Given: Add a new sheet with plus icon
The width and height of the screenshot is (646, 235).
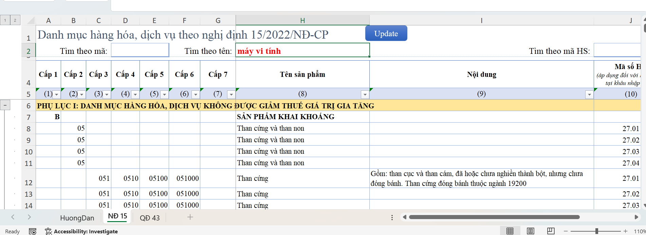Looking at the screenshot, I should pos(190,217).
